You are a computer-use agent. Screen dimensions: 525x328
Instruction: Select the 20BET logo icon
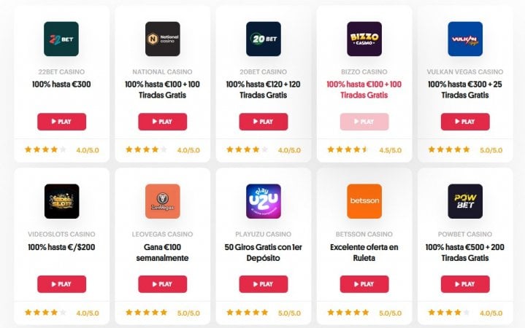tap(264, 39)
